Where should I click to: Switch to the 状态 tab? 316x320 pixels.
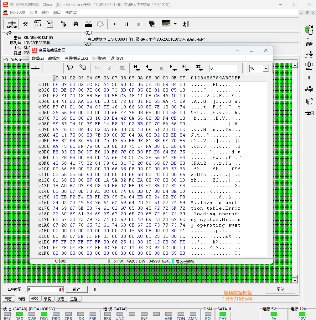click(60, 299)
